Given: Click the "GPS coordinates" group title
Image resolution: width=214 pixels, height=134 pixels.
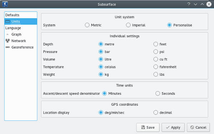Looking at the screenshot, I should tap(124, 105).
